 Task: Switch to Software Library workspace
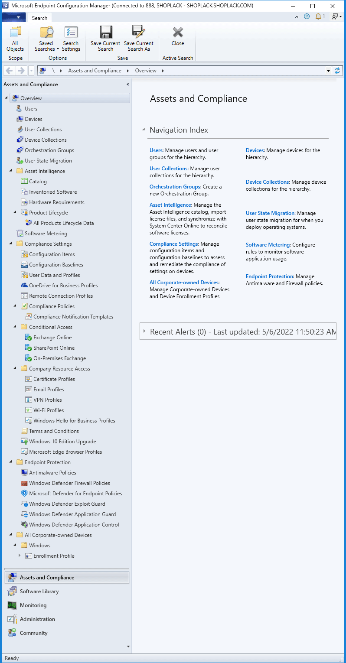click(67, 591)
